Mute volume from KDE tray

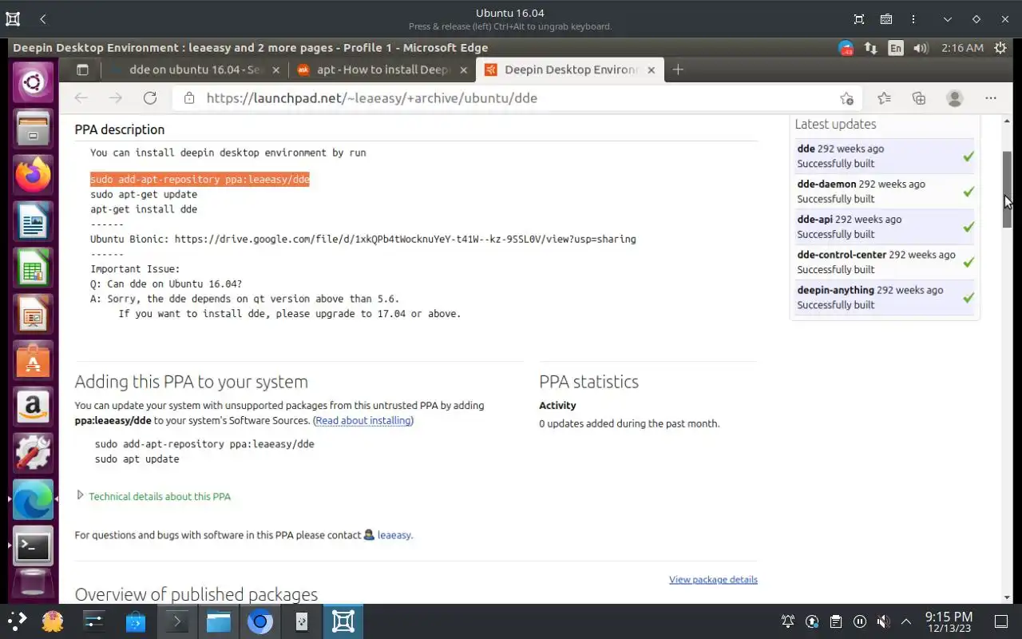883,621
